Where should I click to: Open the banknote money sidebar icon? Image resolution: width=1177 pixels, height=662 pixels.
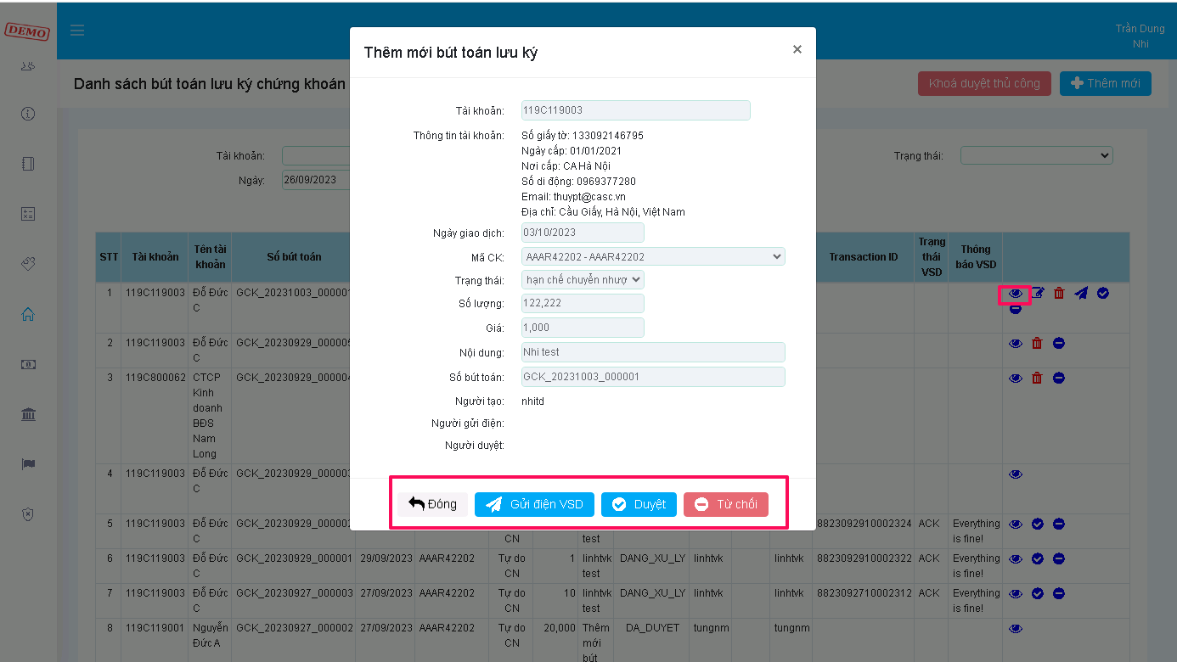click(28, 364)
